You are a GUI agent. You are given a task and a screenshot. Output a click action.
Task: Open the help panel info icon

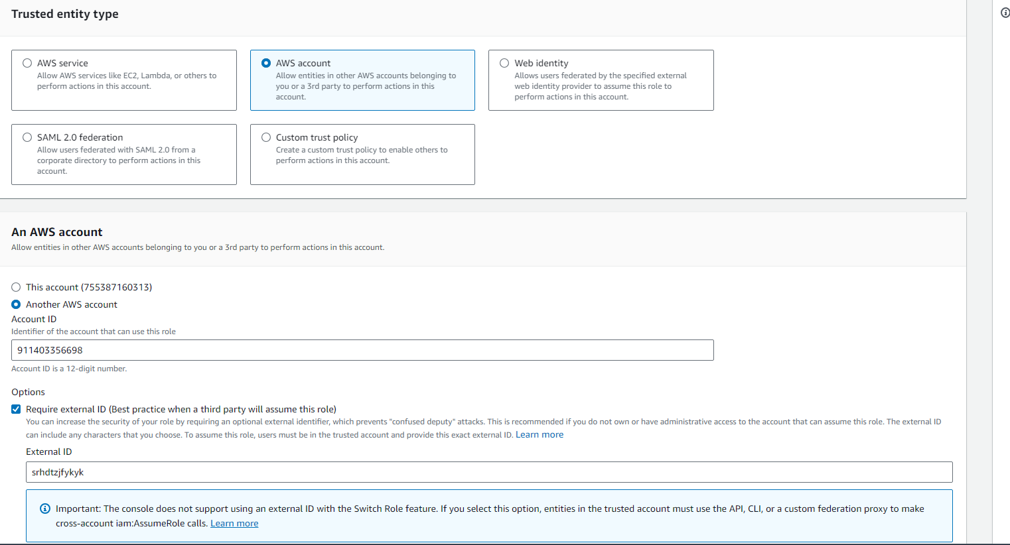(1005, 13)
